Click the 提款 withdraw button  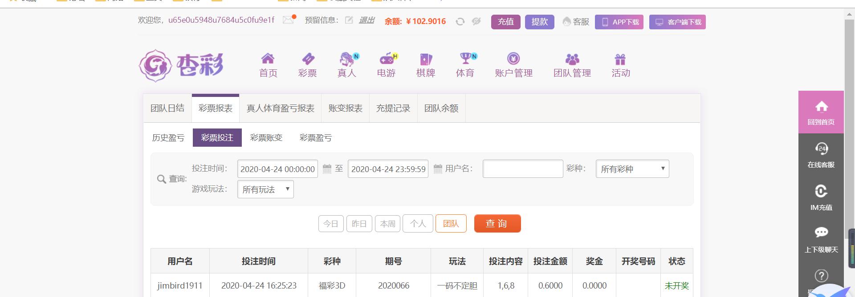coord(540,22)
